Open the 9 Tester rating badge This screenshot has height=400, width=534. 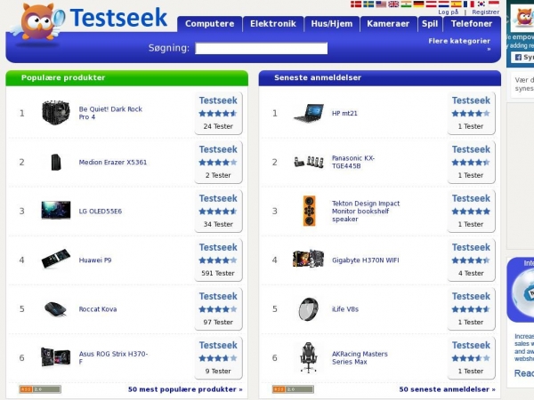tap(218, 358)
